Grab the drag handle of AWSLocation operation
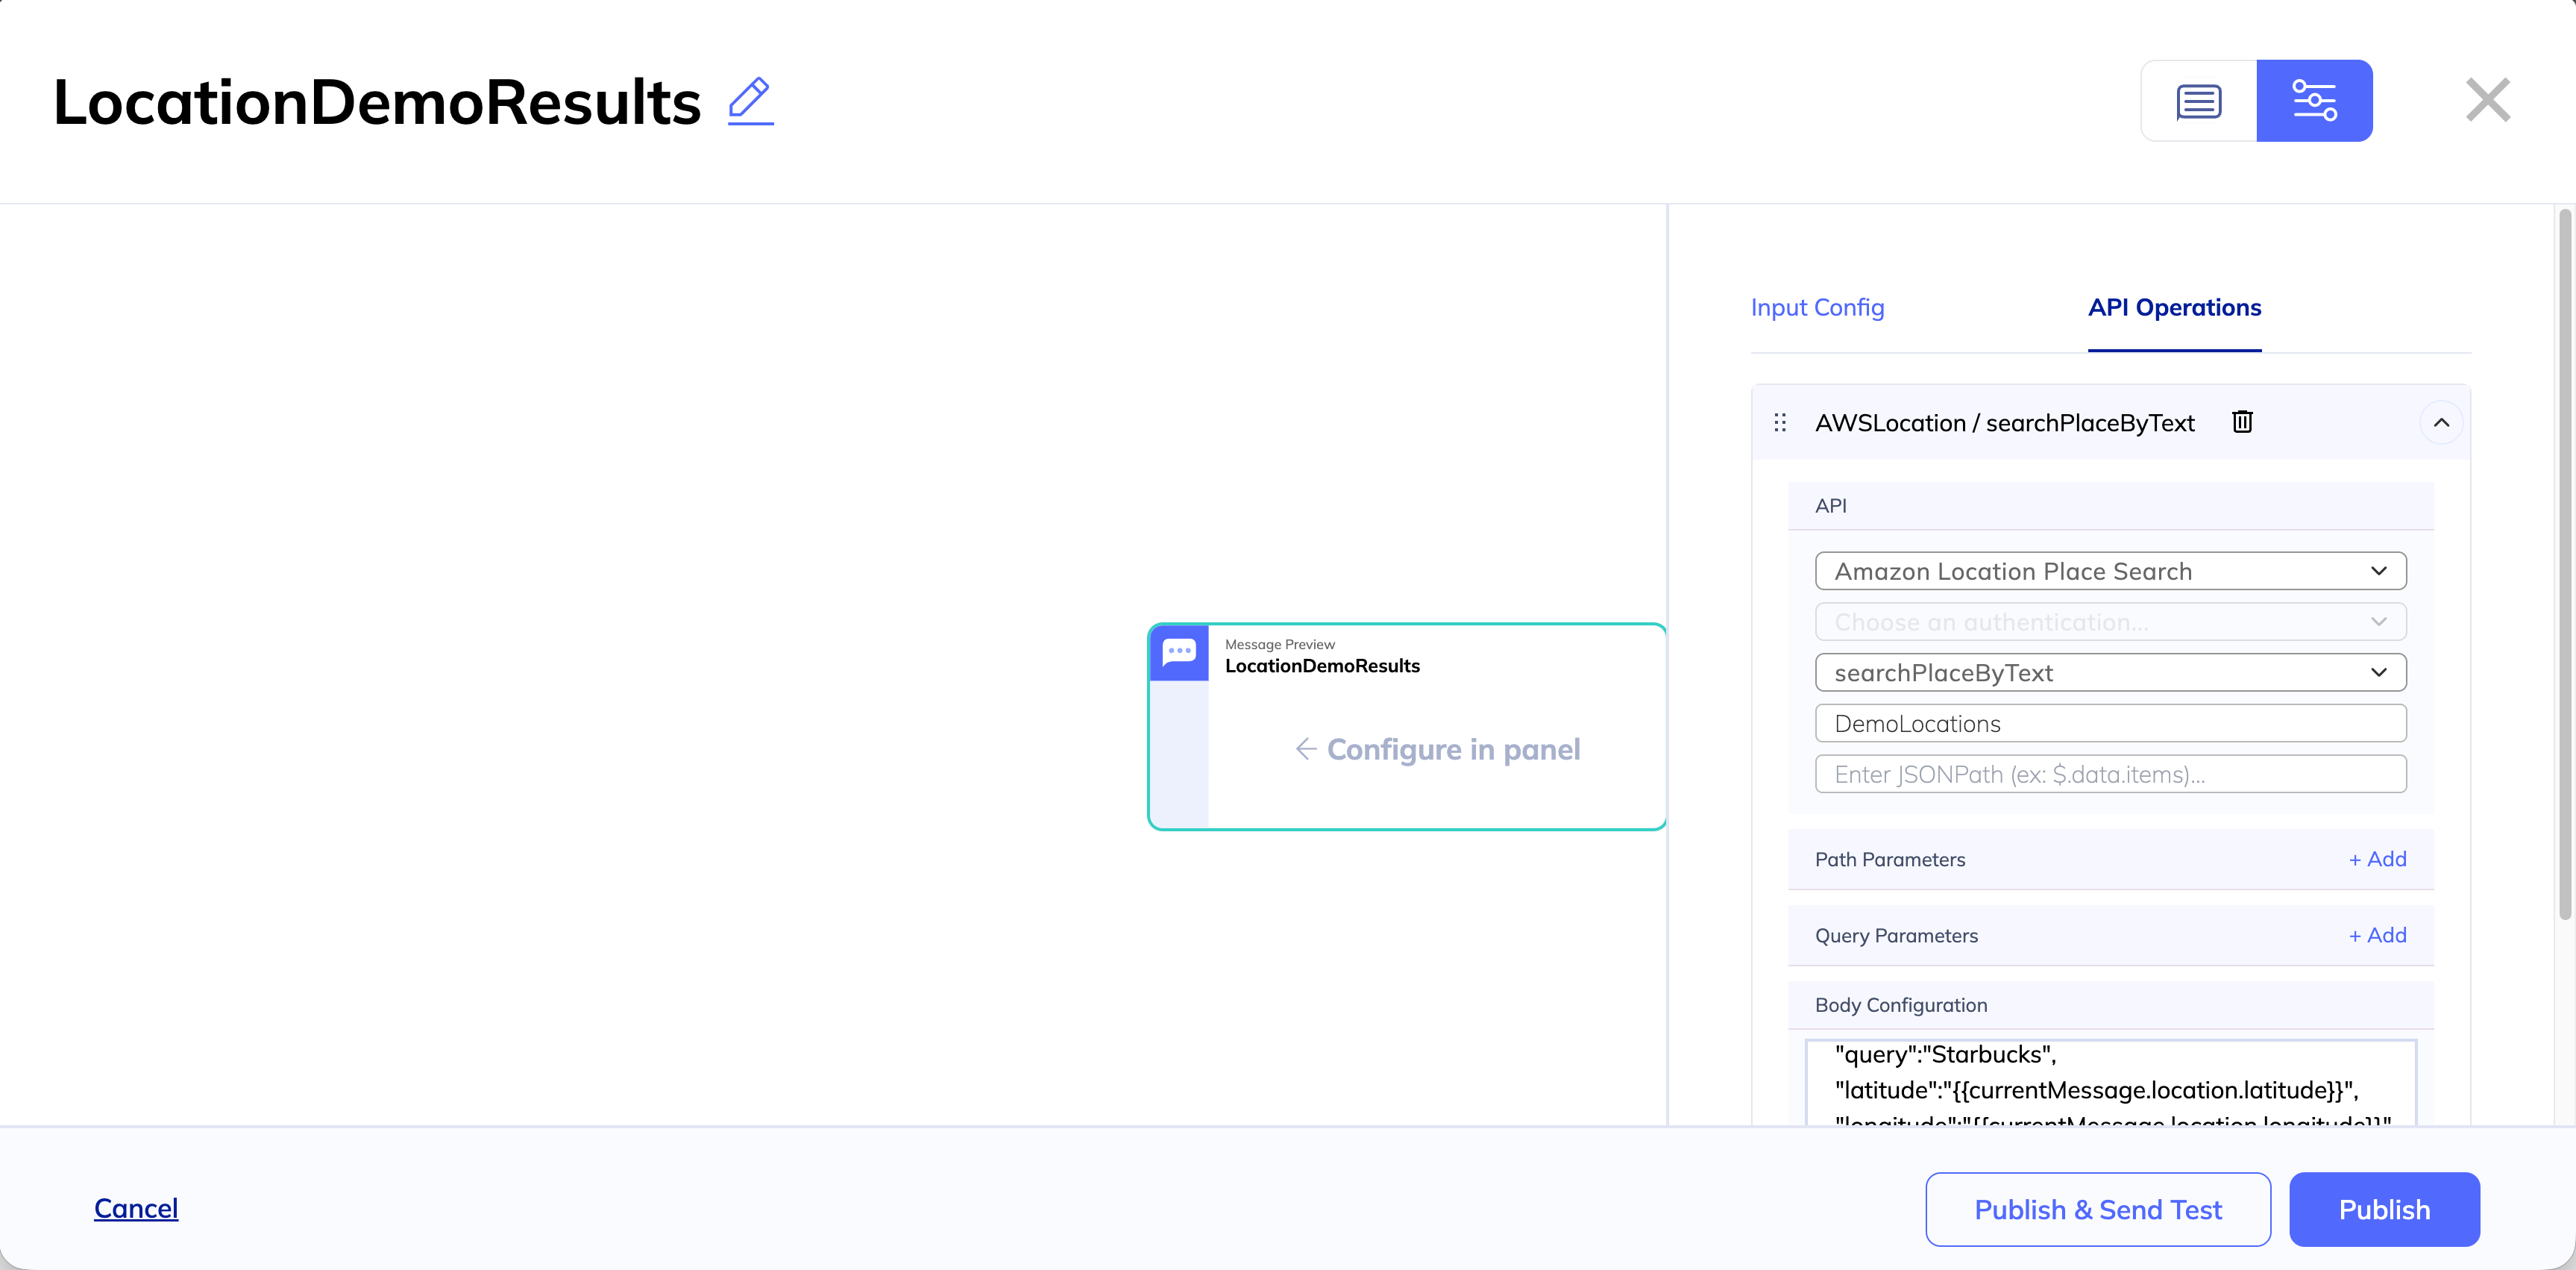 [x=1780, y=422]
